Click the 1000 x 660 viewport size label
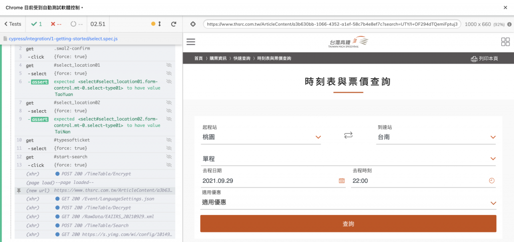514x242 pixels. coord(478,24)
